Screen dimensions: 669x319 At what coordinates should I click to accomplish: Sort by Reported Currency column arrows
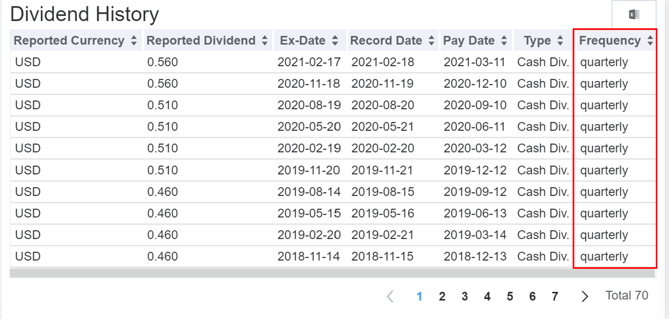click(134, 41)
